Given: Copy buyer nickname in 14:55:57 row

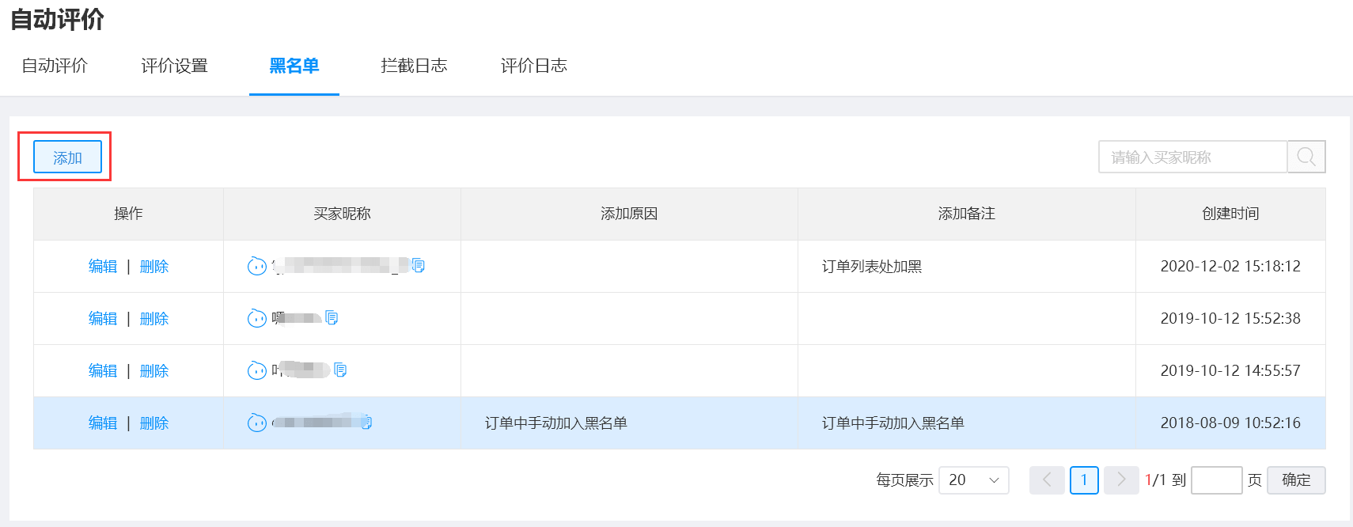Looking at the screenshot, I should (340, 370).
